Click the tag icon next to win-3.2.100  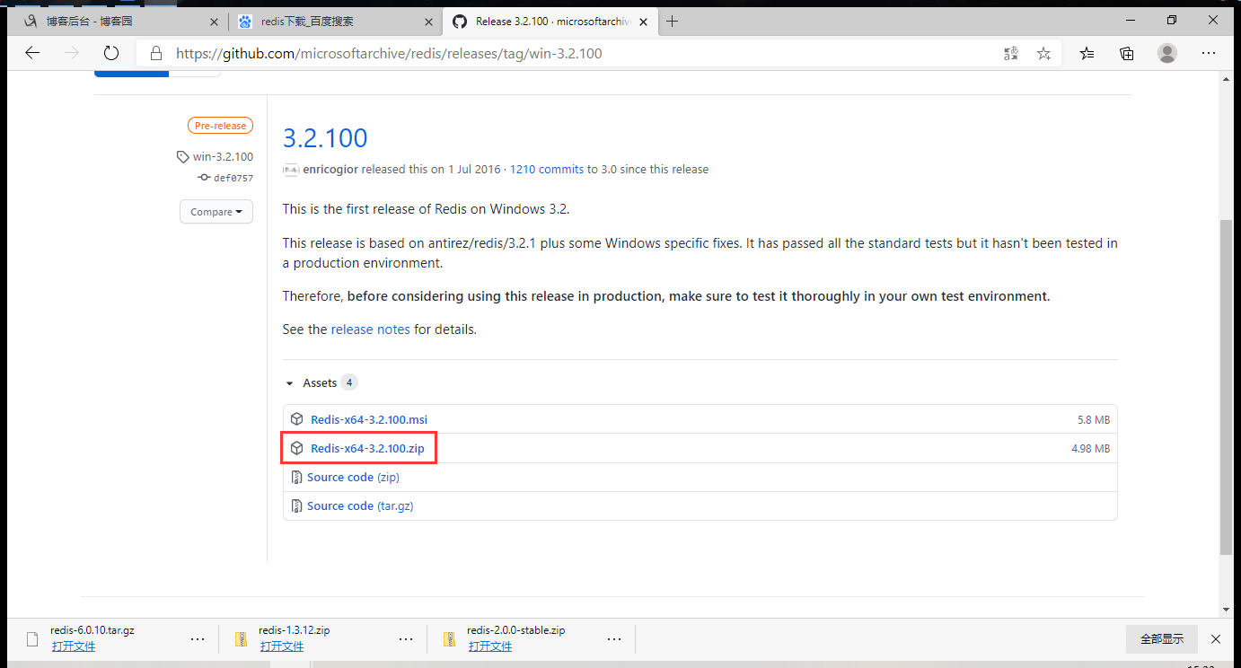point(183,157)
